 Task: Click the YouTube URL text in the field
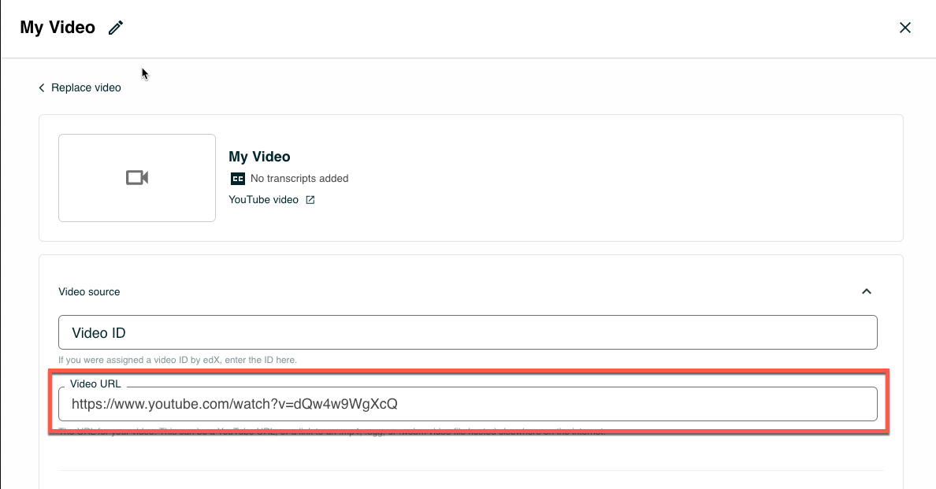234,405
